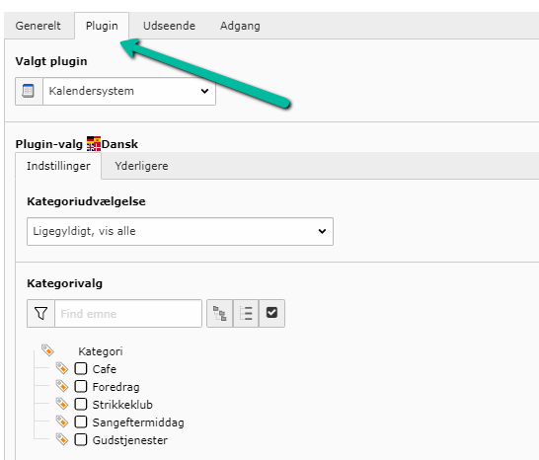Select the Gudstjenester checkbox
The height and width of the screenshot is (460, 539).
81,439
